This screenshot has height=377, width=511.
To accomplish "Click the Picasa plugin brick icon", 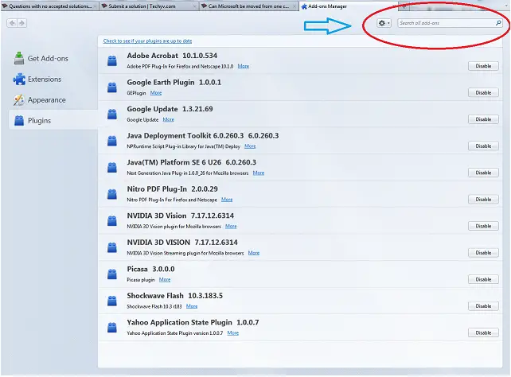I will coord(112,274).
